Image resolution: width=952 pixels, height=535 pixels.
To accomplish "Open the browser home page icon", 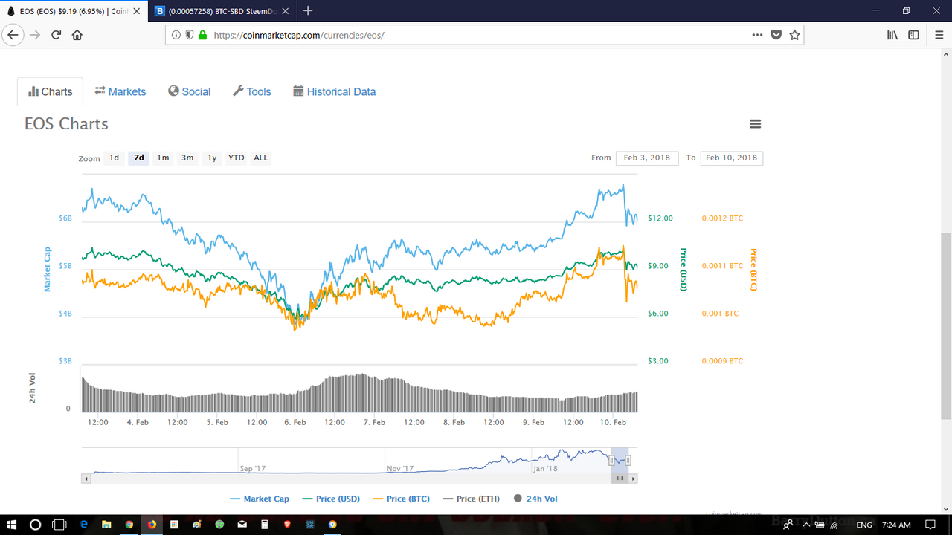I will click(77, 35).
